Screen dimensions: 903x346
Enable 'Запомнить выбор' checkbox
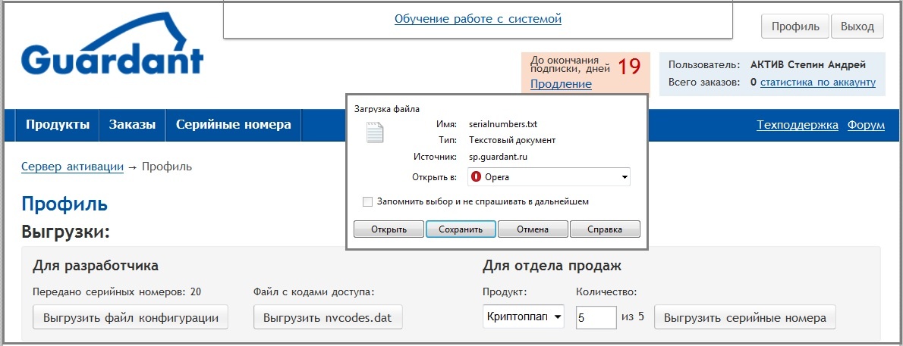click(368, 202)
